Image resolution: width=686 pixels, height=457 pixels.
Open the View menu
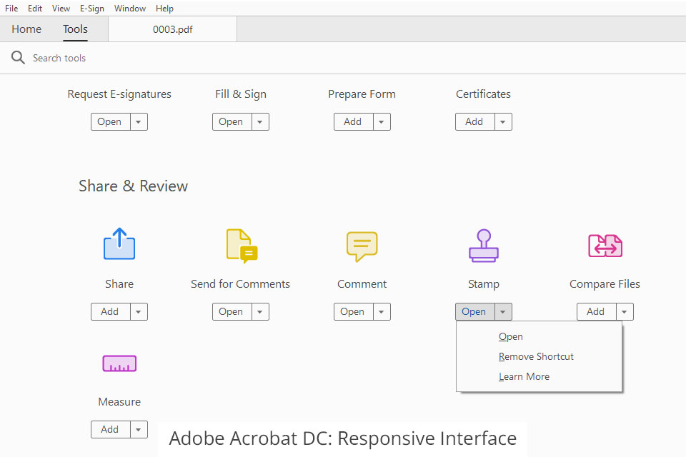61,9
